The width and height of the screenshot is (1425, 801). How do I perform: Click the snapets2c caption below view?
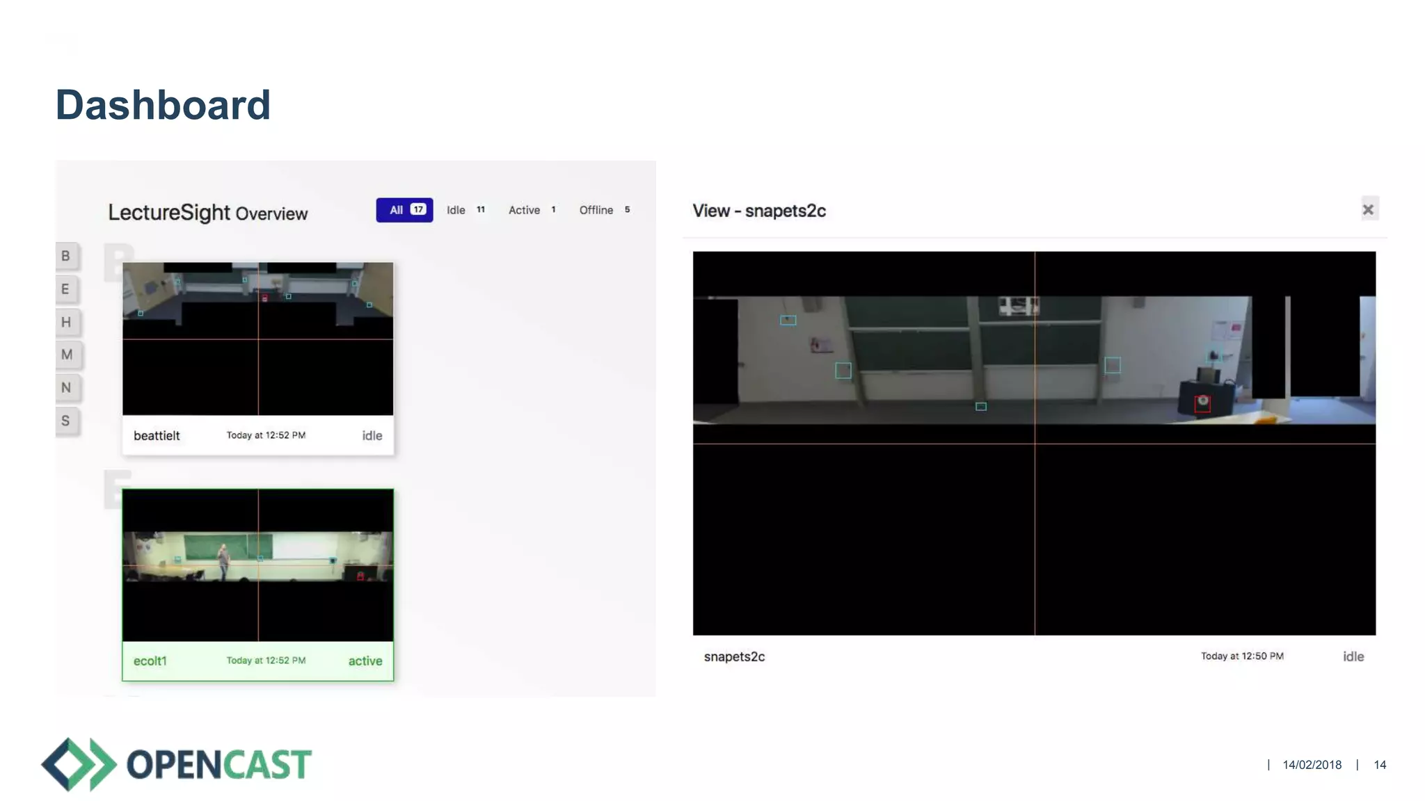[734, 657]
